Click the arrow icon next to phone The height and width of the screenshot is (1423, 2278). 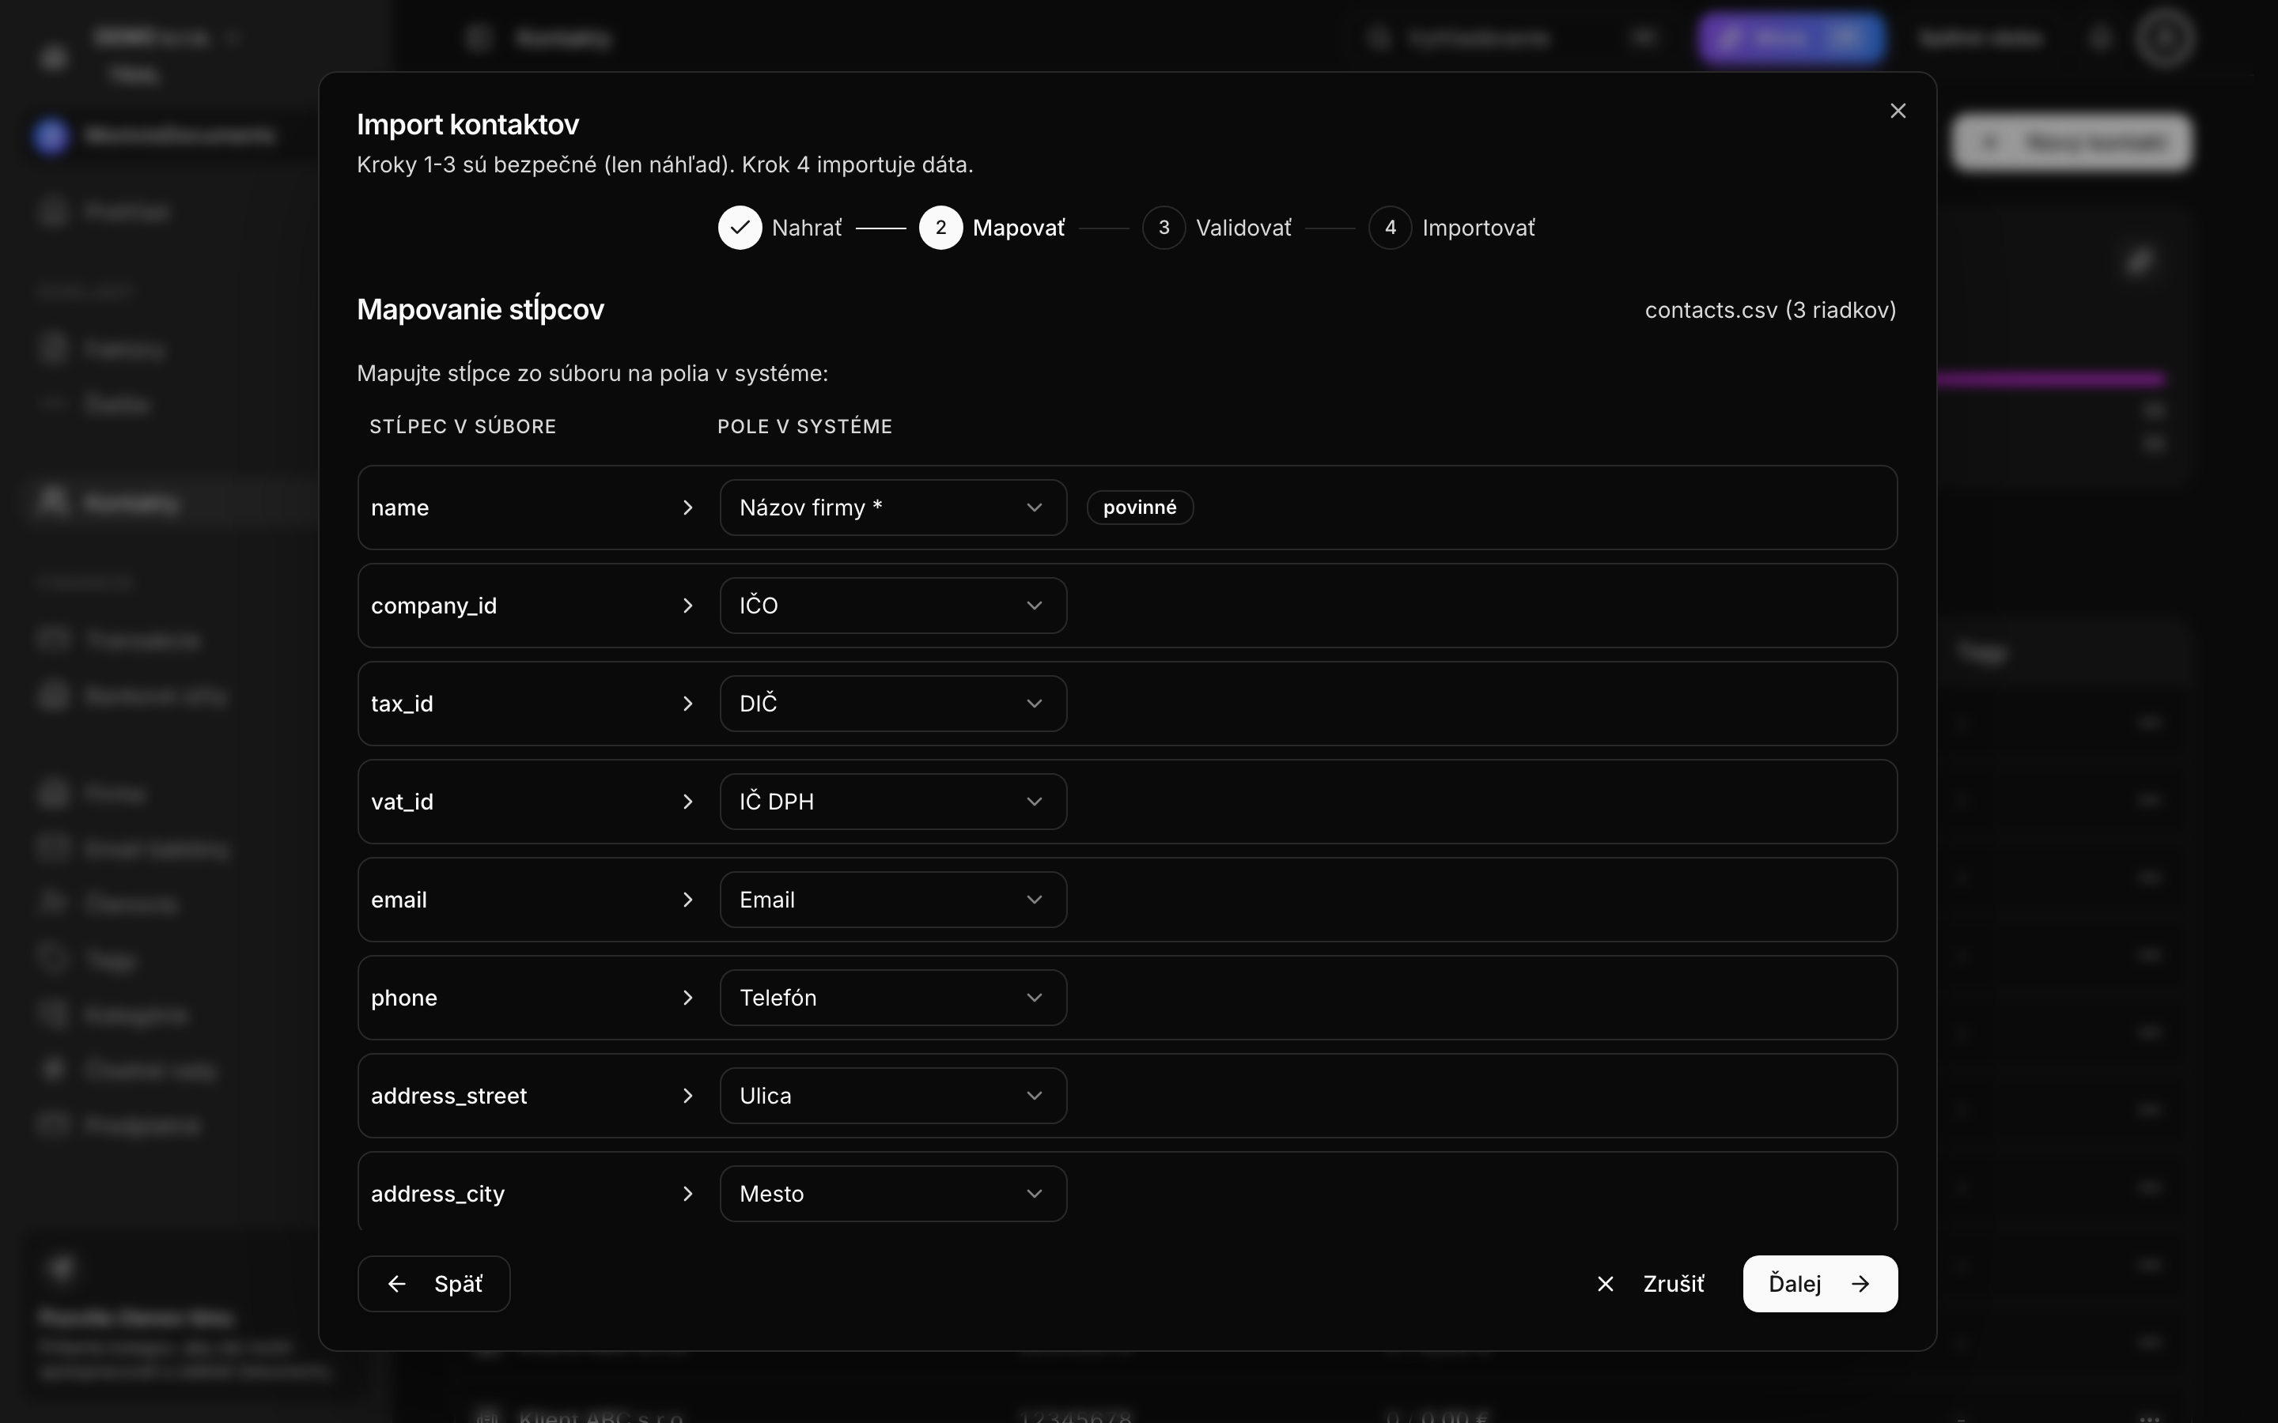point(687,998)
